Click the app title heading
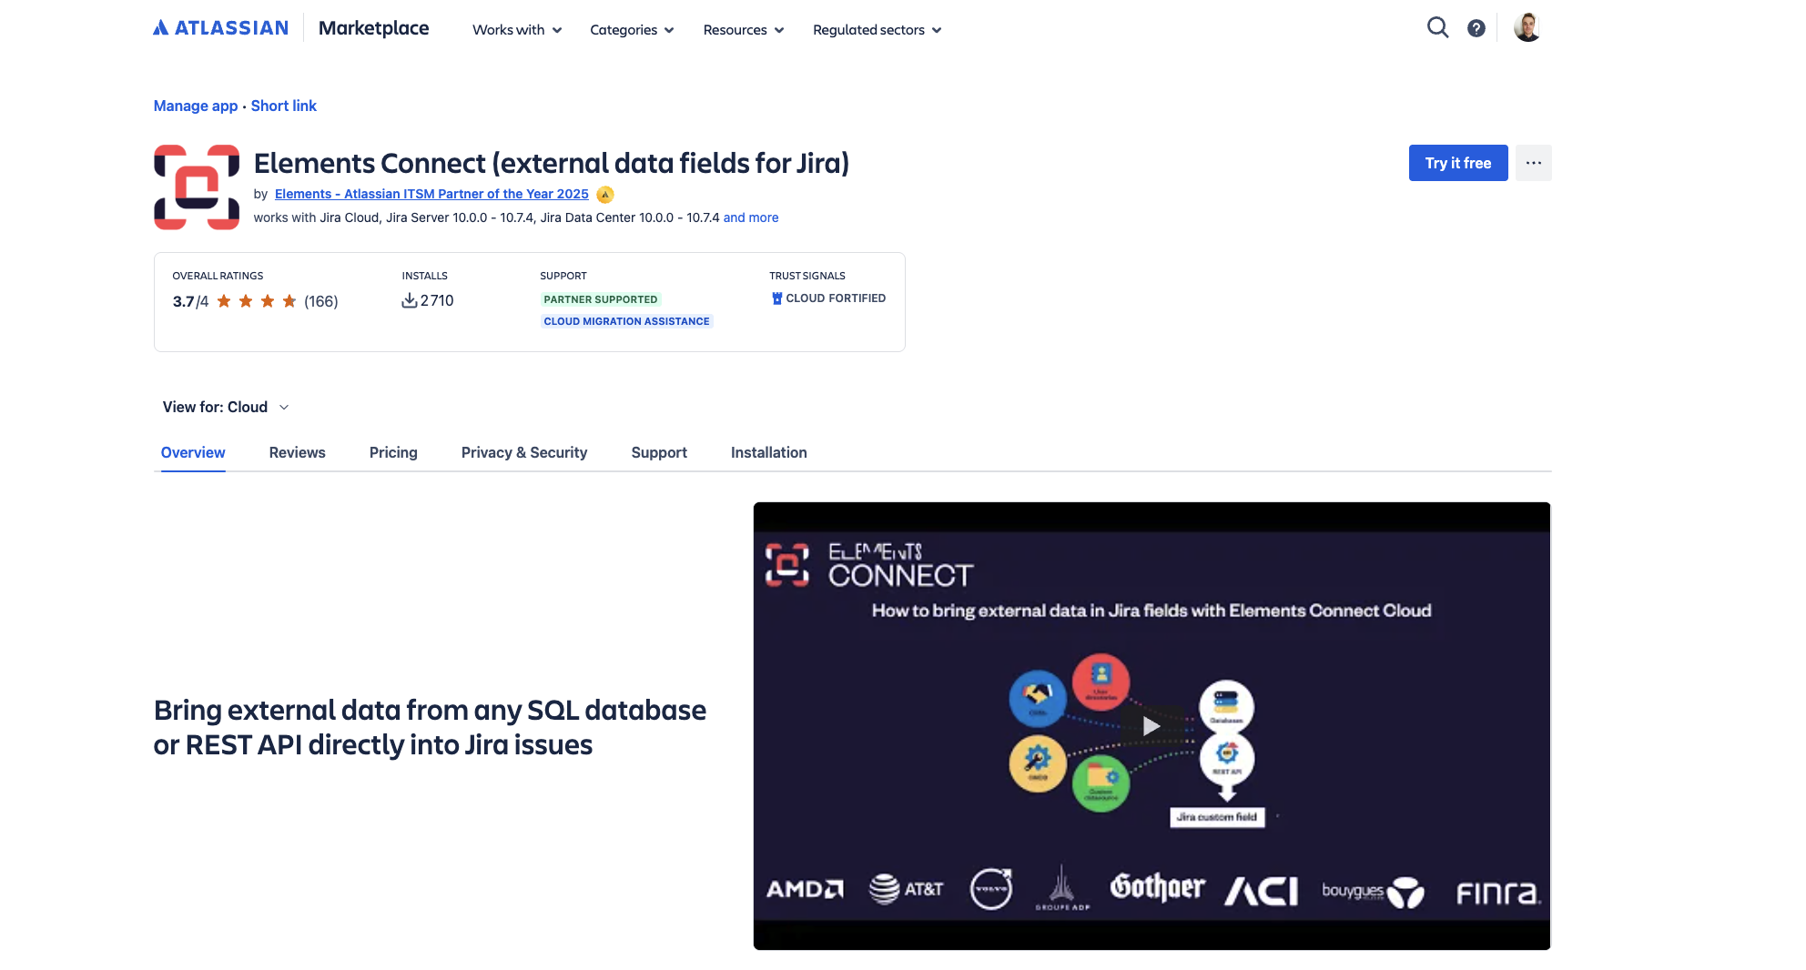The image size is (1806, 970). [552, 163]
